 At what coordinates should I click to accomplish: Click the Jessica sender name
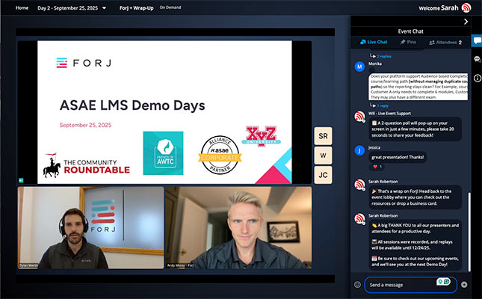pos(374,148)
